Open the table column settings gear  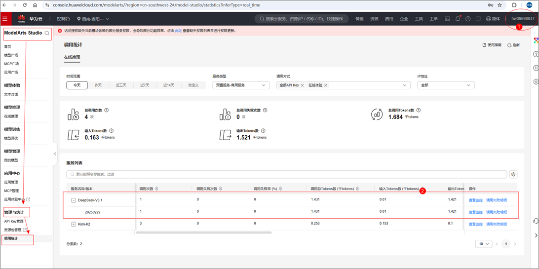(x=513, y=174)
